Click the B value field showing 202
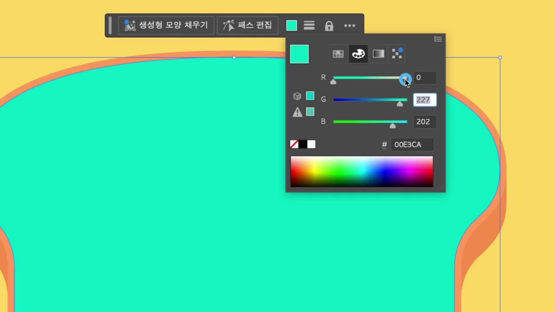Image resolution: width=555 pixels, height=312 pixels. pyautogui.click(x=424, y=122)
